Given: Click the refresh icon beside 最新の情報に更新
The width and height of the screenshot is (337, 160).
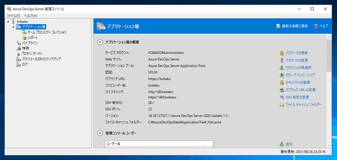Looking at the screenshot, I should (x=278, y=26).
